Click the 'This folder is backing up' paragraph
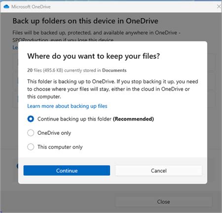This screenshot has width=222, height=213. tap(112, 89)
